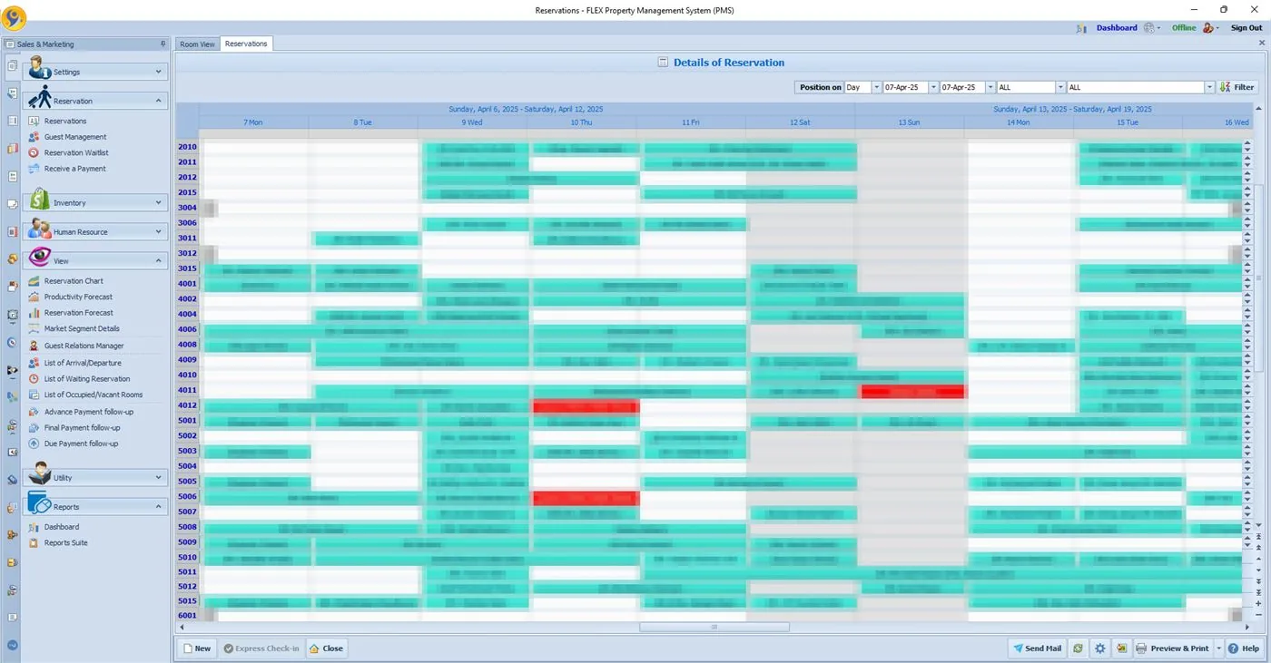This screenshot has width=1271, height=663.
Task: Open Guest Management from the sidebar
Action: coord(75,137)
